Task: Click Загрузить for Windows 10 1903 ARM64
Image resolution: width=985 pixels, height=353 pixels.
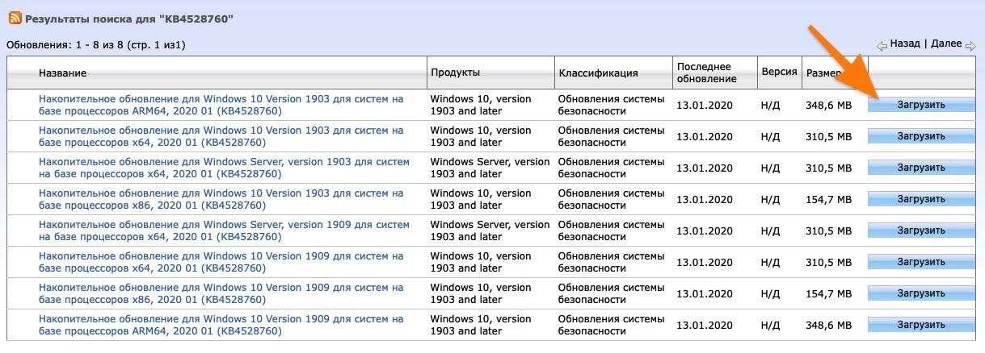Action: (920, 105)
